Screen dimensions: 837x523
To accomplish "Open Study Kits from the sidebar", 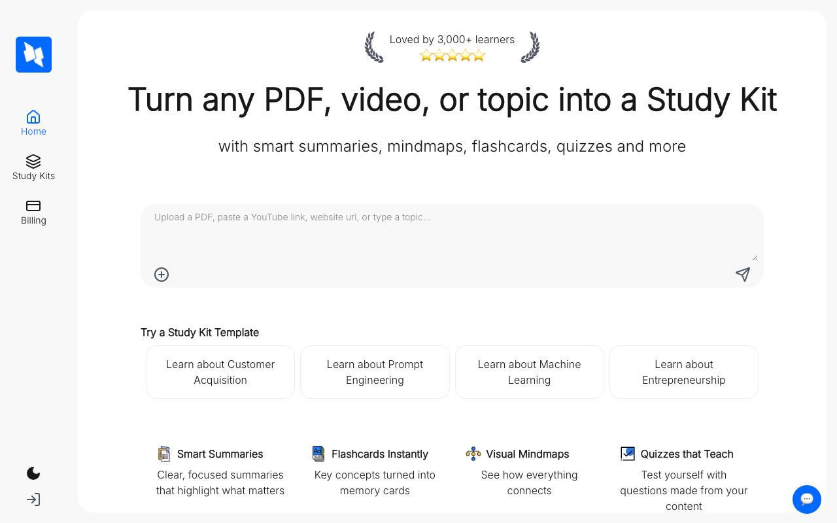I will click(x=33, y=167).
